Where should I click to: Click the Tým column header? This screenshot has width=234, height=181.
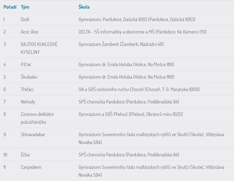point(25,7)
